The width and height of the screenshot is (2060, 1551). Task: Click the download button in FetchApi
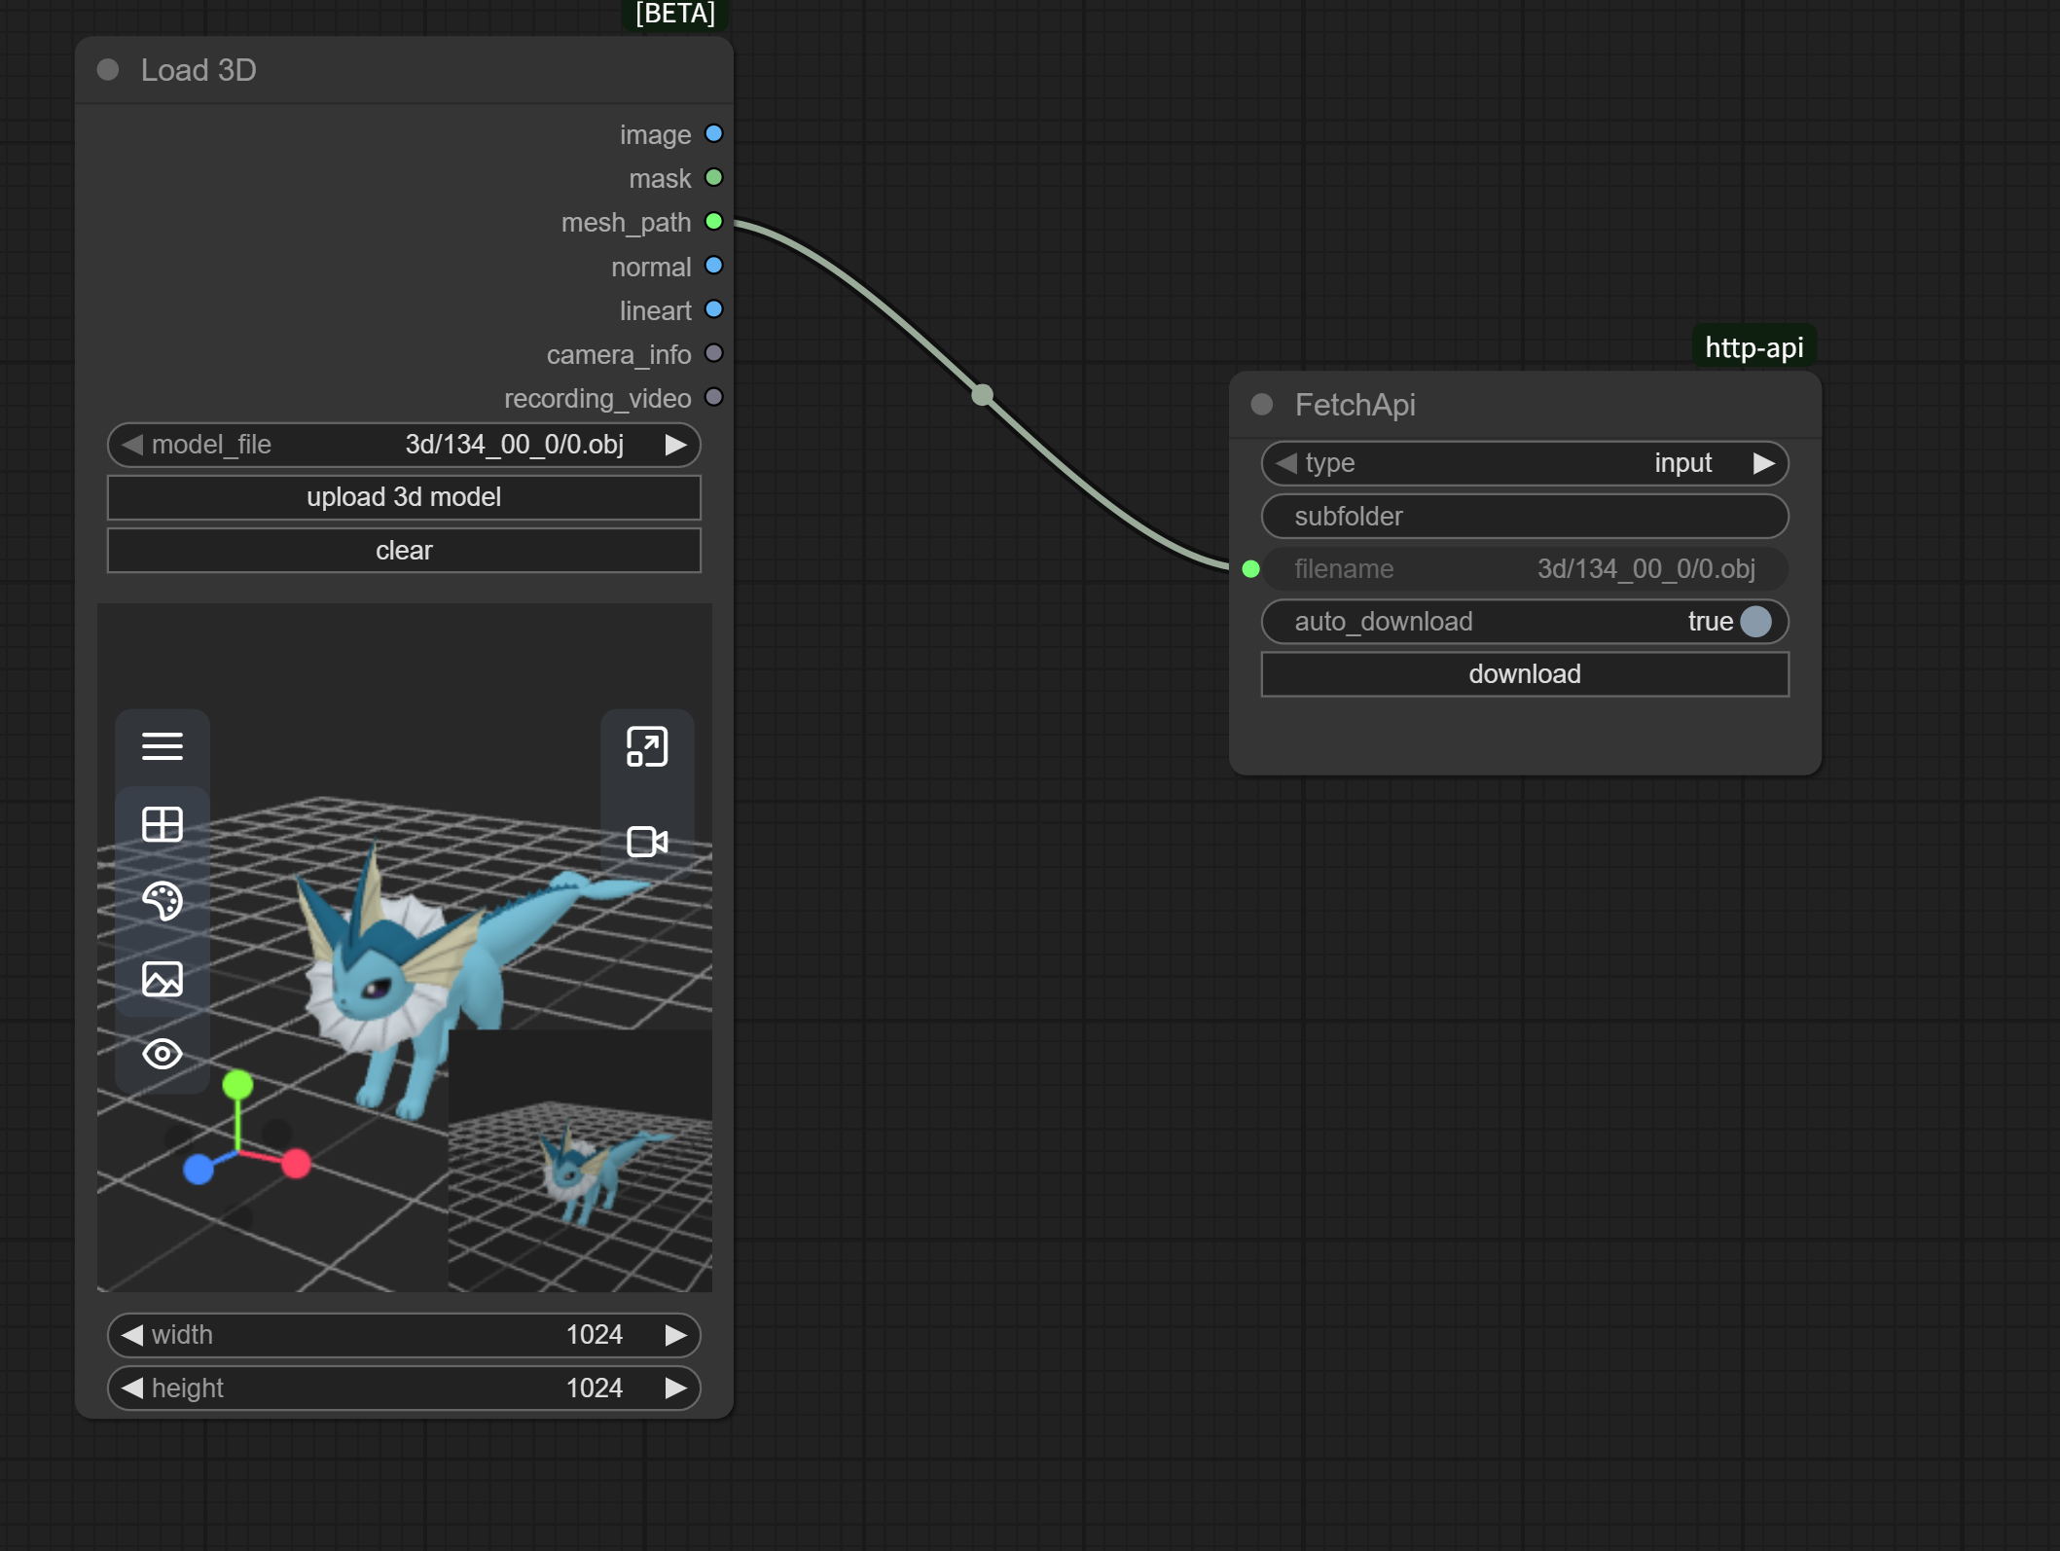tap(1525, 674)
